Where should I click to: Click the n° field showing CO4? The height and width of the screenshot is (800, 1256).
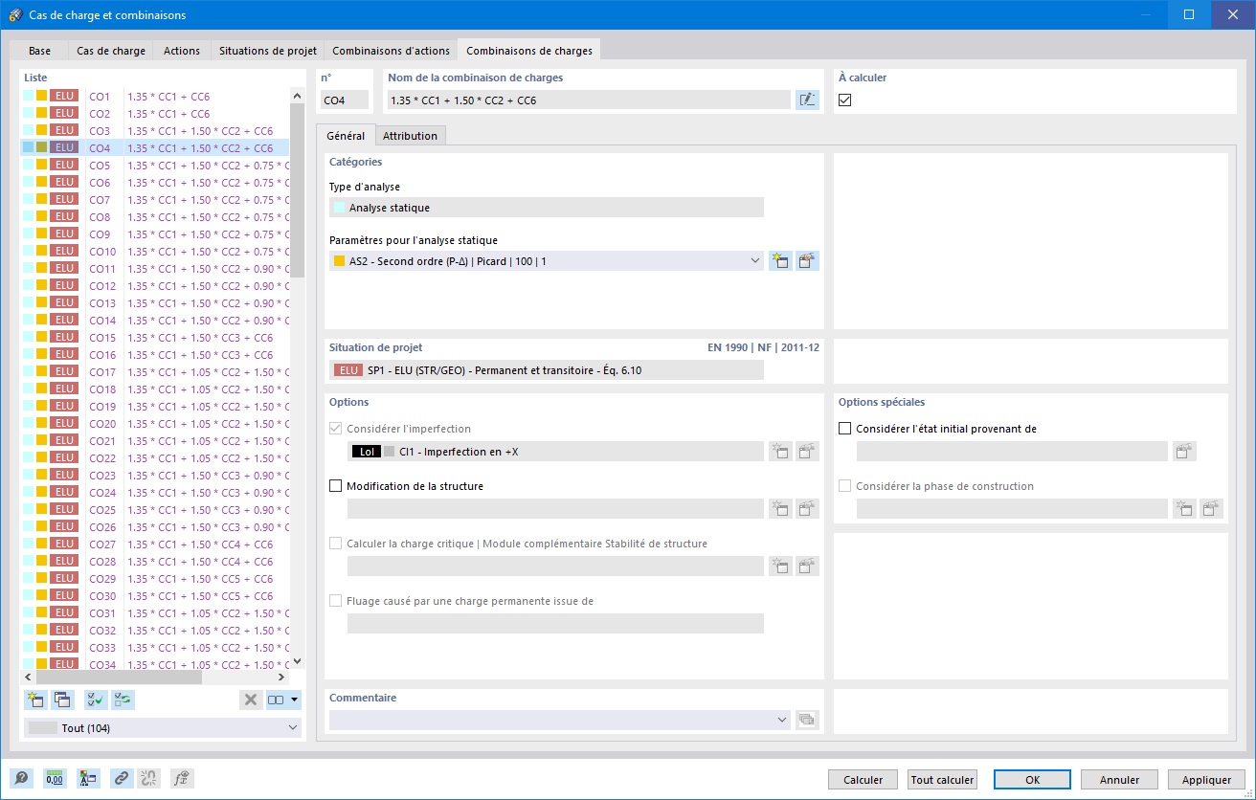coord(345,100)
